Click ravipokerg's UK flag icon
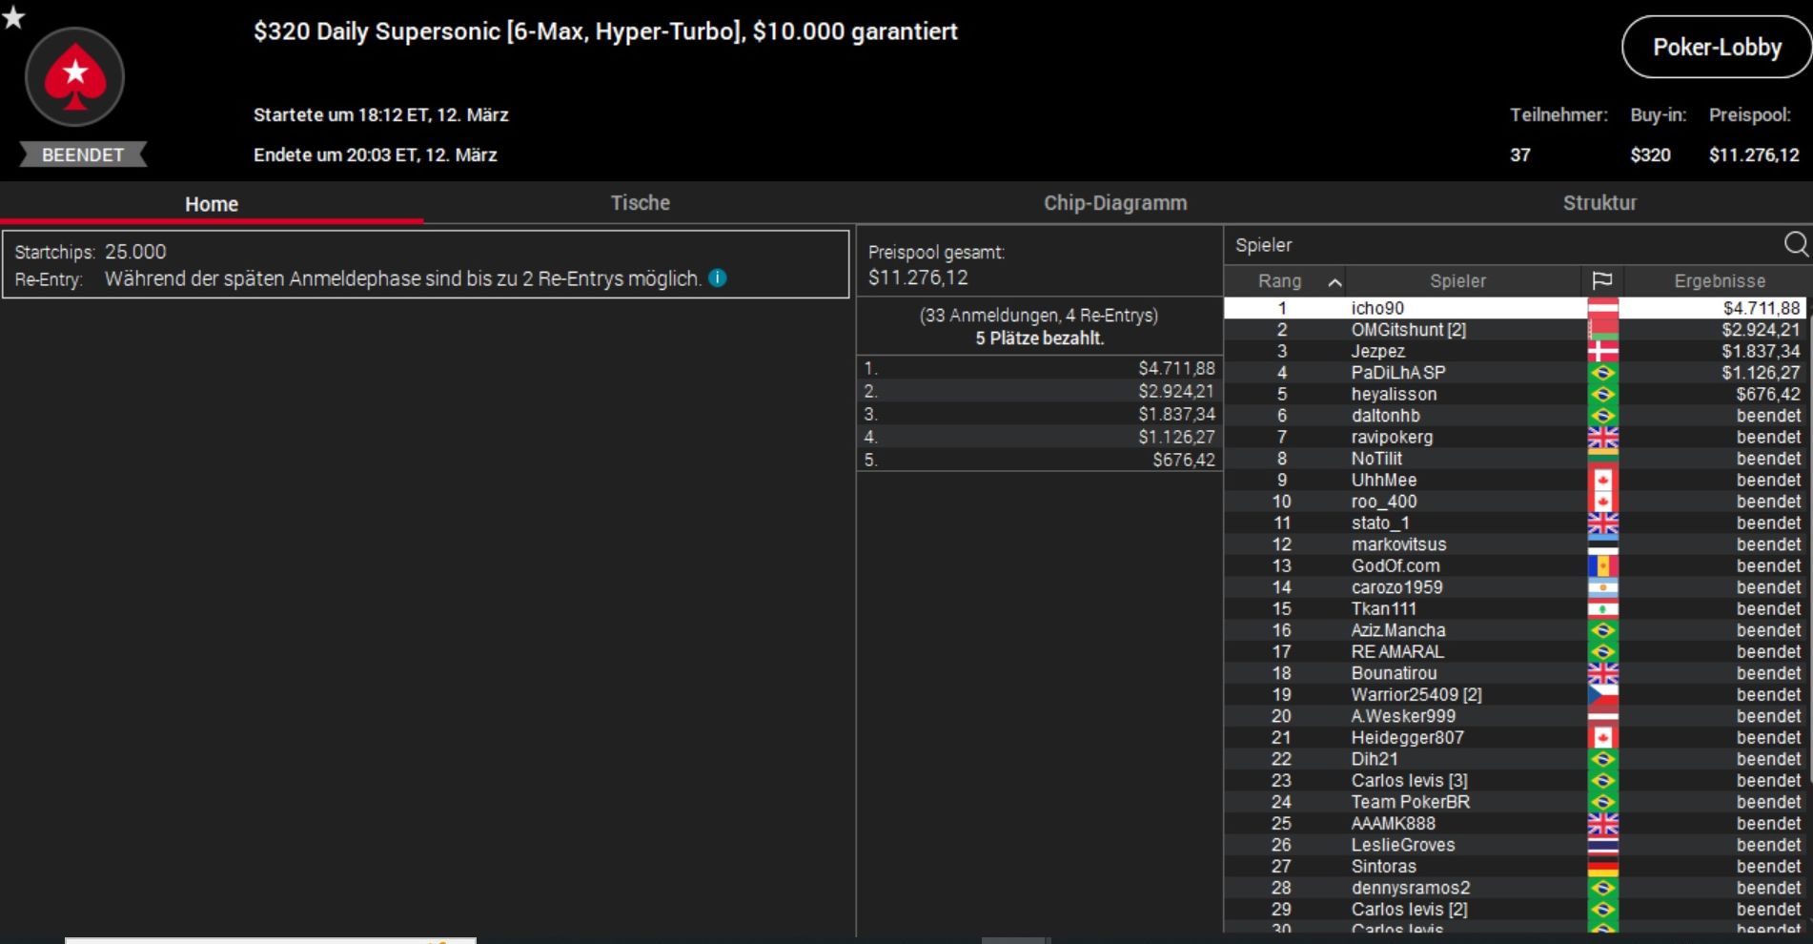 [1602, 437]
